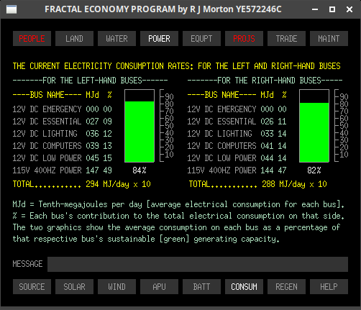Open the HELP page
Viewport: 361px width, 310px height.
pos(329,286)
